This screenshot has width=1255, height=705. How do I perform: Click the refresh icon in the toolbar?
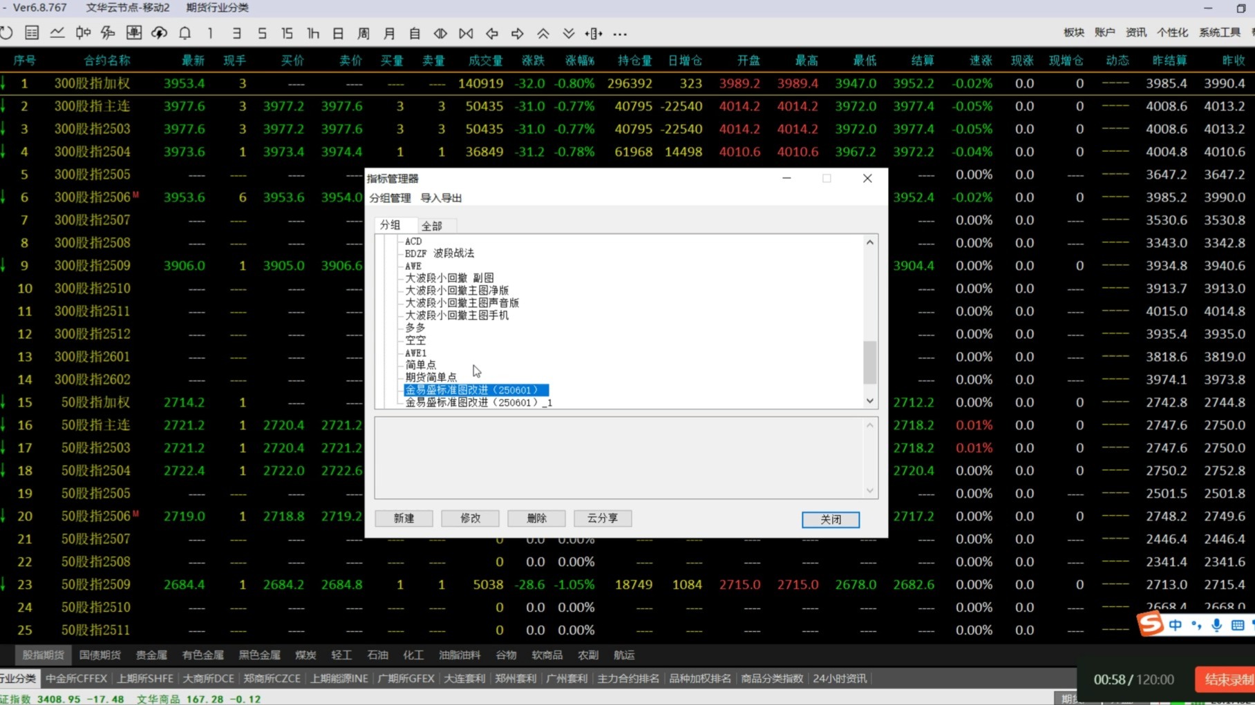(x=7, y=33)
